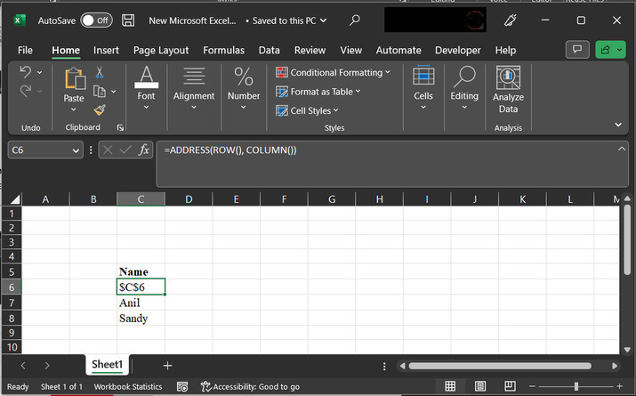Click the Format Painter brush icon

(100, 109)
